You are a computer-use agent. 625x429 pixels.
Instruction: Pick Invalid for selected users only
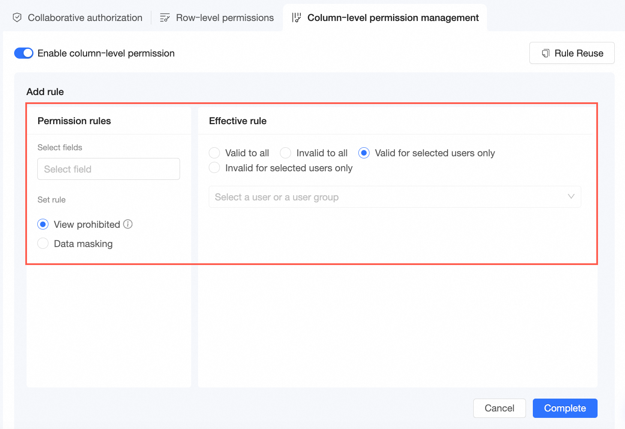214,168
